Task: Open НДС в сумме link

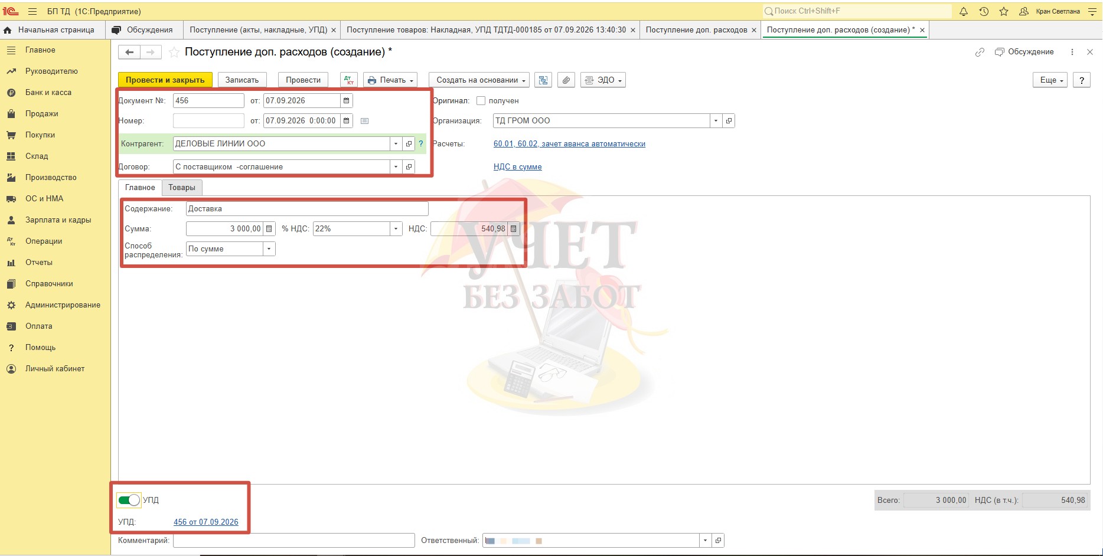Action: [x=518, y=166]
